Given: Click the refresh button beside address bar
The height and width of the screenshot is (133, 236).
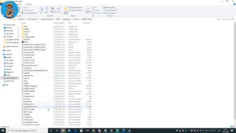Looking at the screenshot, I should pos(219,19).
